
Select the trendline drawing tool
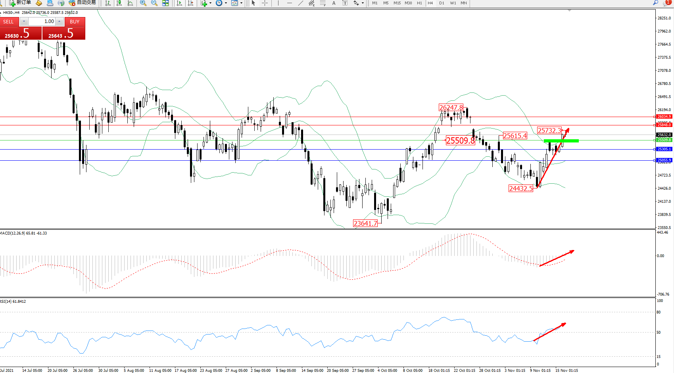(x=301, y=3)
